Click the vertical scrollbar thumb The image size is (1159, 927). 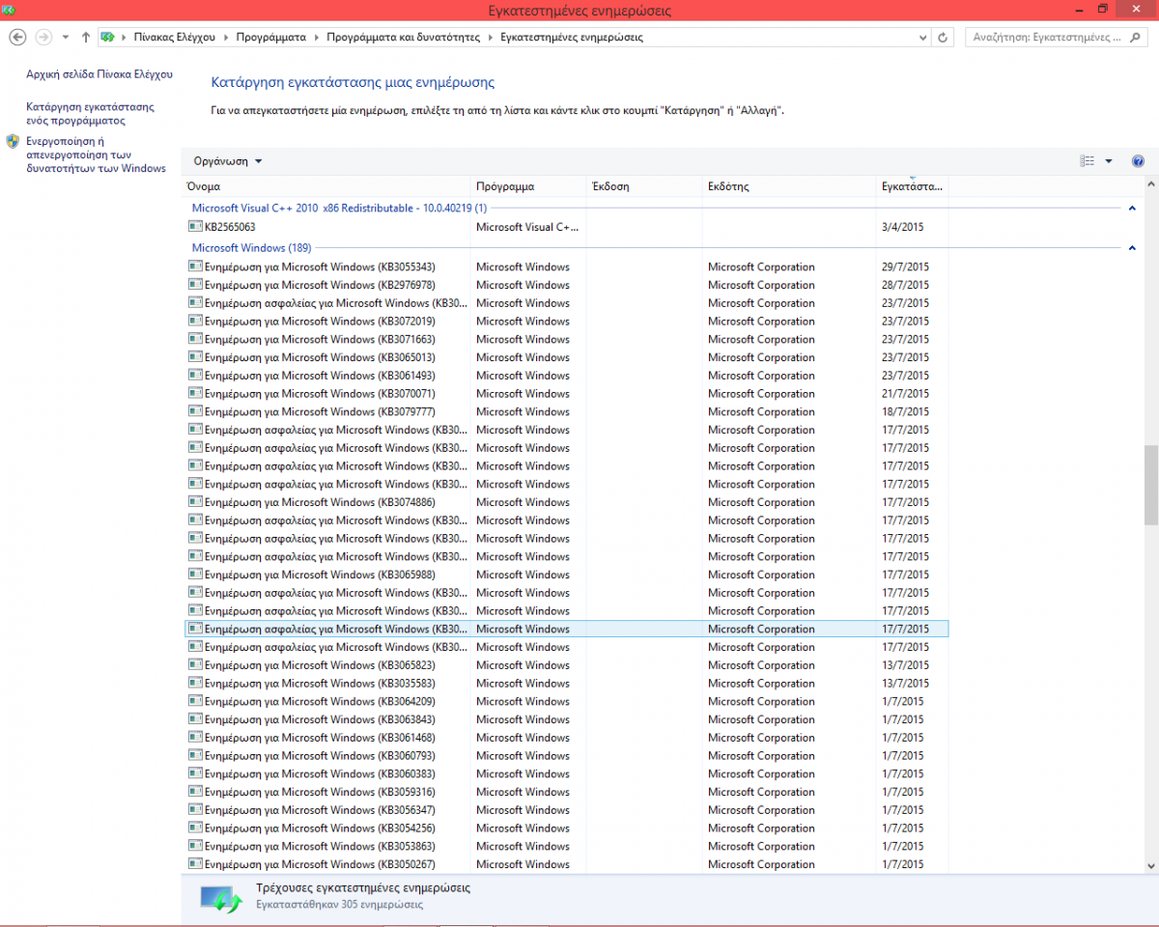click(1150, 484)
